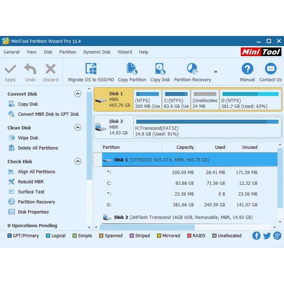Screen dimensions: 284x284
Task: Select the H:Transcend(FAT32) partition block
Action: click(x=207, y=127)
